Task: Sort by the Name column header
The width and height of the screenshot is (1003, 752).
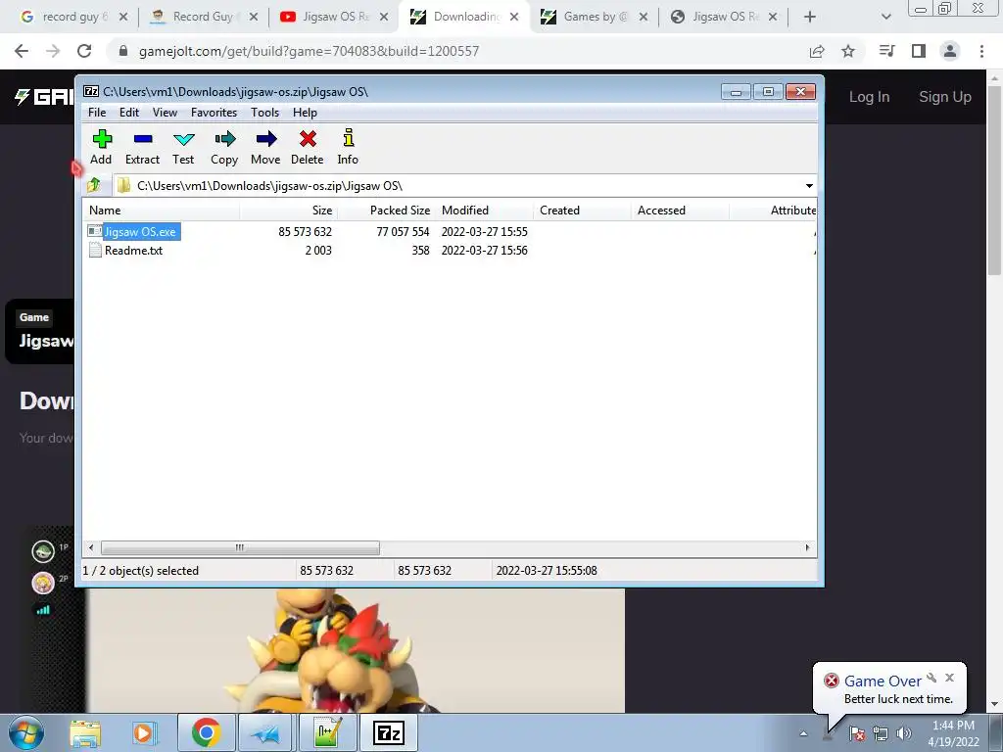Action: tap(162, 211)
